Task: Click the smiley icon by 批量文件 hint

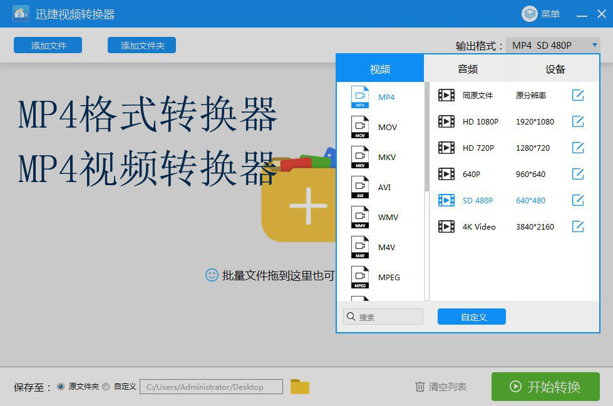Action: pyautogui.click(x=212, y=275)
